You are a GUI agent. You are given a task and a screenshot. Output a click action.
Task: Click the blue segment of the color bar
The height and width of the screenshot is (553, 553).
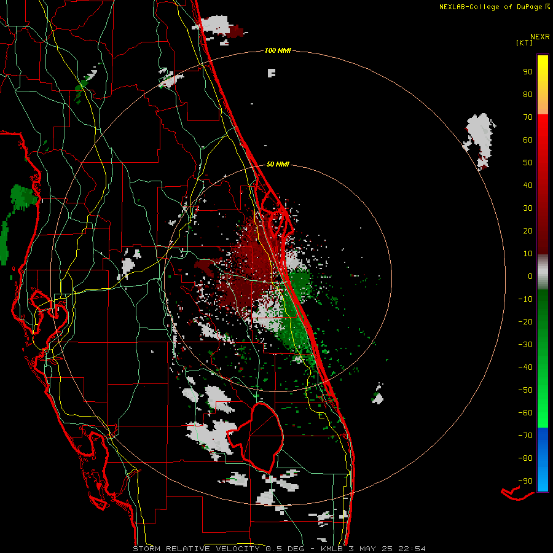[543, 460]
